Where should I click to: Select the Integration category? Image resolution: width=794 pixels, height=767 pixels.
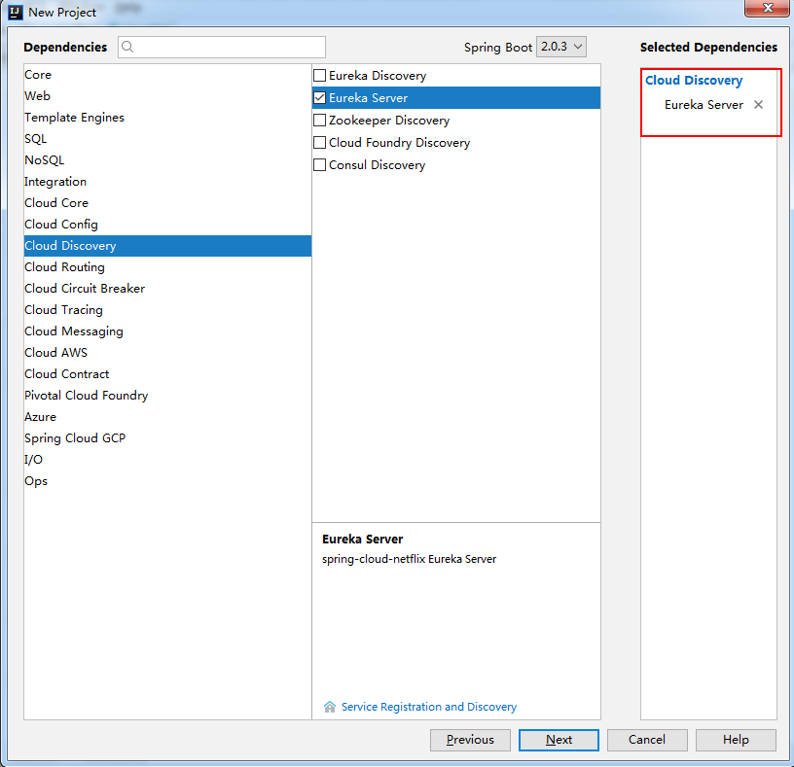tap(167, 182)
